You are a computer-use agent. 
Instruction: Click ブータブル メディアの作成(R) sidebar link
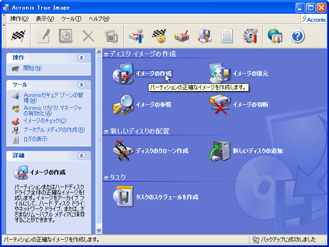(x=54, y=129)
